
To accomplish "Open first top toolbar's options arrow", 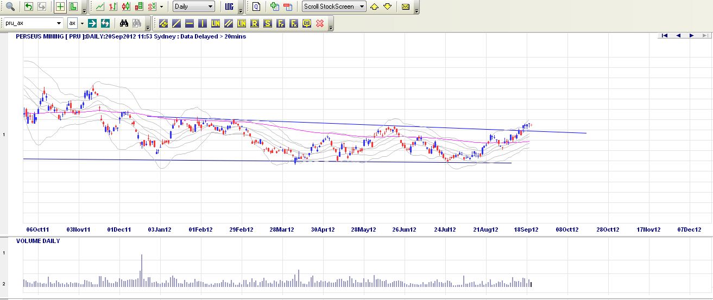I will click(84, 10).
